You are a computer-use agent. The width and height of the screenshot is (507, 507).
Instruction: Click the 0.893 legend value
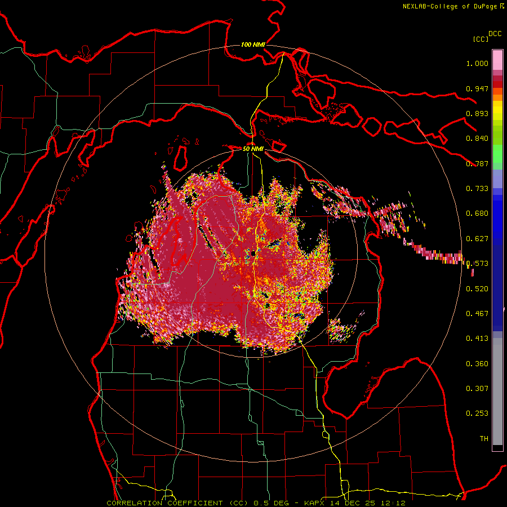coord(477,113)
